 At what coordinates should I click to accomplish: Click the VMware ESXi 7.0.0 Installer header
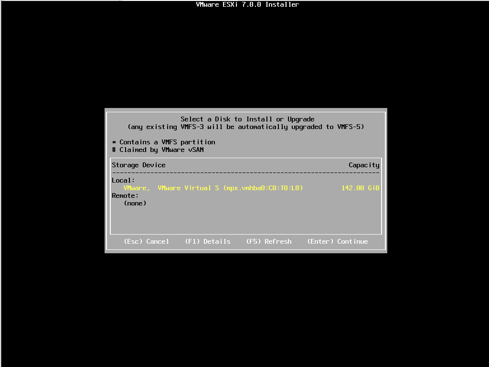click(247, 4)
